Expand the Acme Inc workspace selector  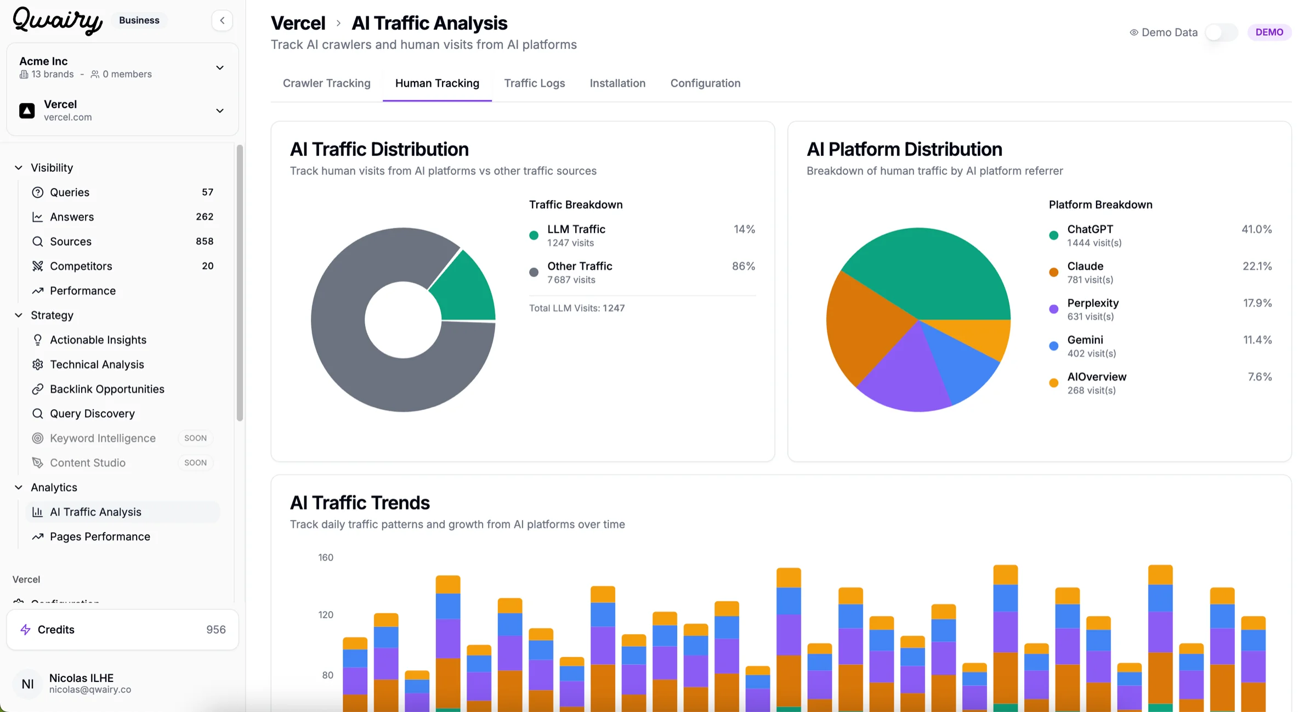[x=219, y=67]
